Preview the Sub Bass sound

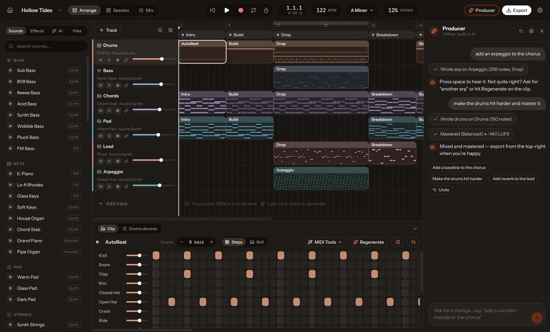[10, 70]
